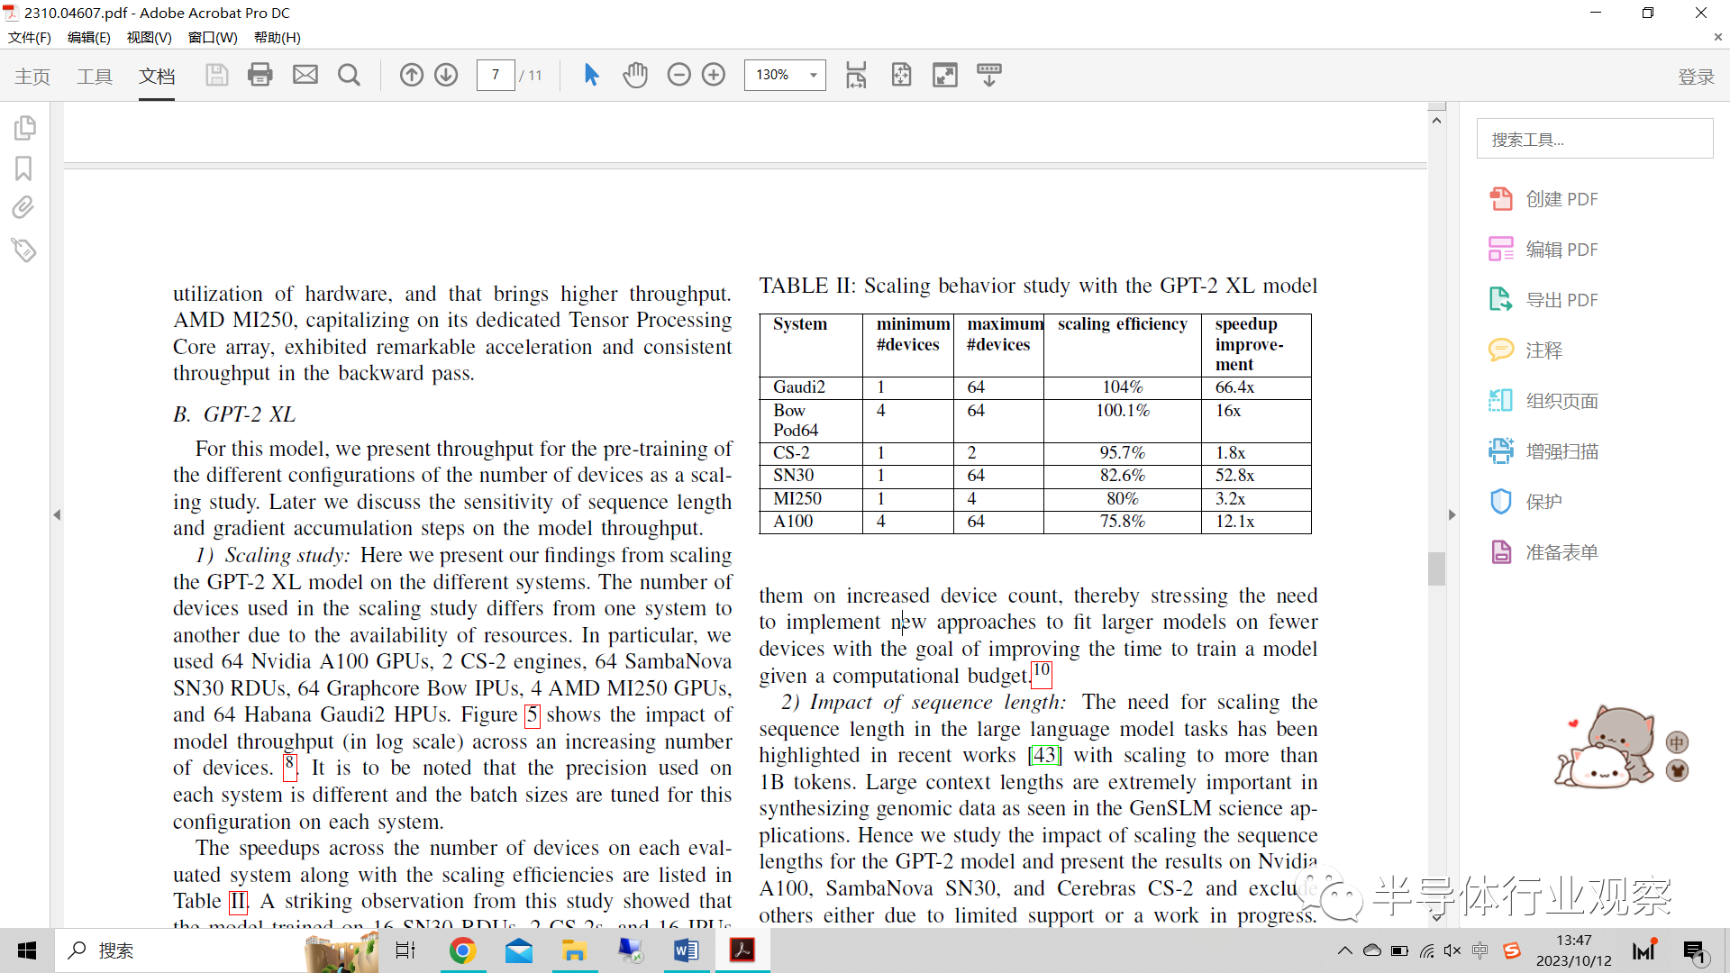The width and height of the screenshot is (1730, 973).
Task: Click the page number field
Action: coord(496,75)
